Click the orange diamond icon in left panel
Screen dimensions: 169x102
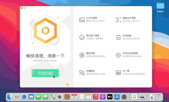click(x=68, y=84)
